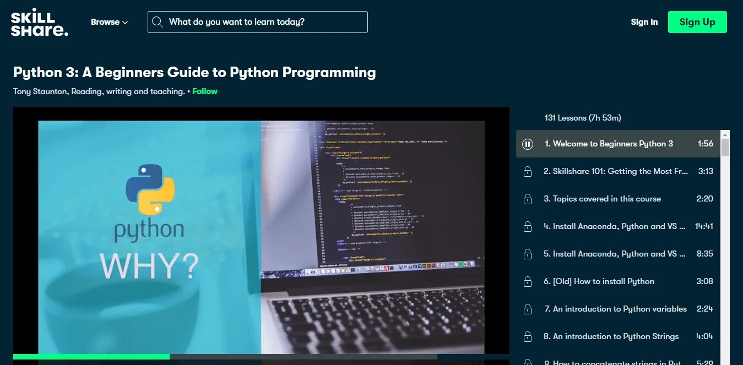Expand the Browse dropdown menu
Image resolution: width=743 pixels, height=365 pixels.
(109, 22)
